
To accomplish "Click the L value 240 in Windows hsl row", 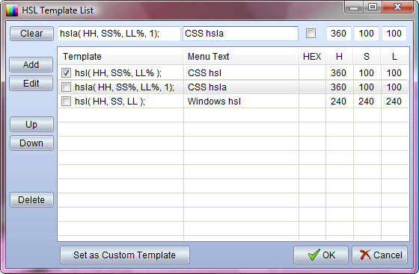I will point(394,102).
